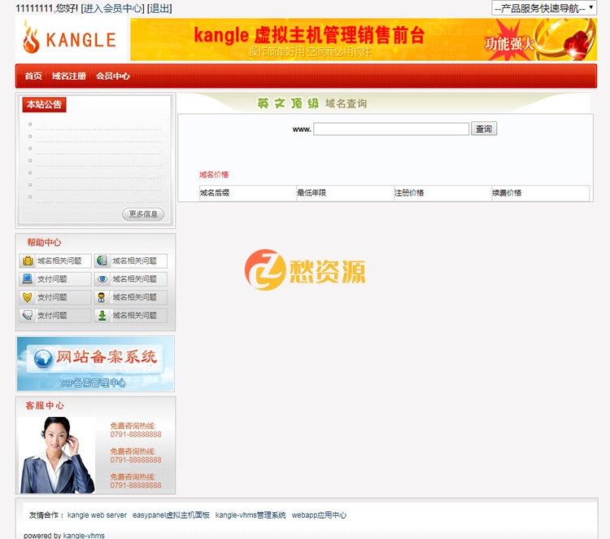610x539 pixels.
Task: Click the 查询 search button
Action: tap(484, 129)
